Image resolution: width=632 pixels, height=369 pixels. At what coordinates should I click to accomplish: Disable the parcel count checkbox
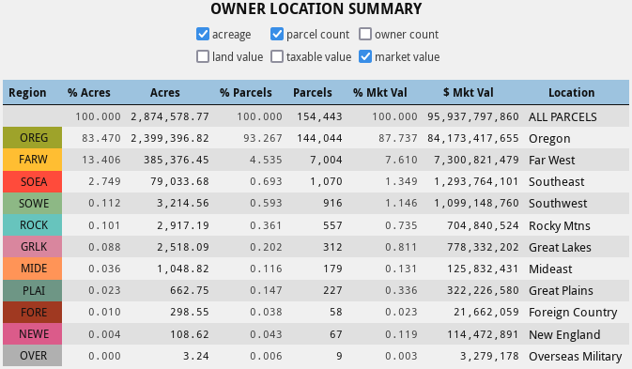pos(277,34)
